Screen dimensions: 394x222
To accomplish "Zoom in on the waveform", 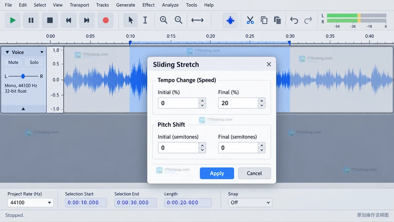I will (164, 20).
